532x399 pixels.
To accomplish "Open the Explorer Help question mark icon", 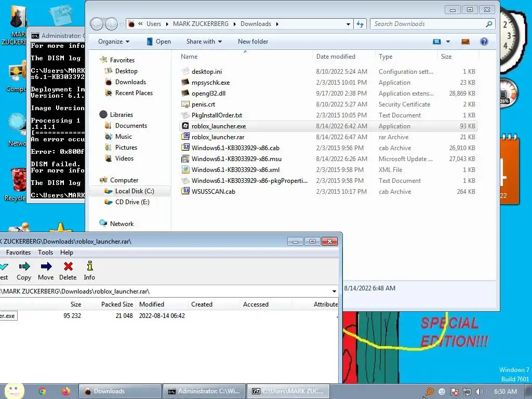I will click(484, 42).
